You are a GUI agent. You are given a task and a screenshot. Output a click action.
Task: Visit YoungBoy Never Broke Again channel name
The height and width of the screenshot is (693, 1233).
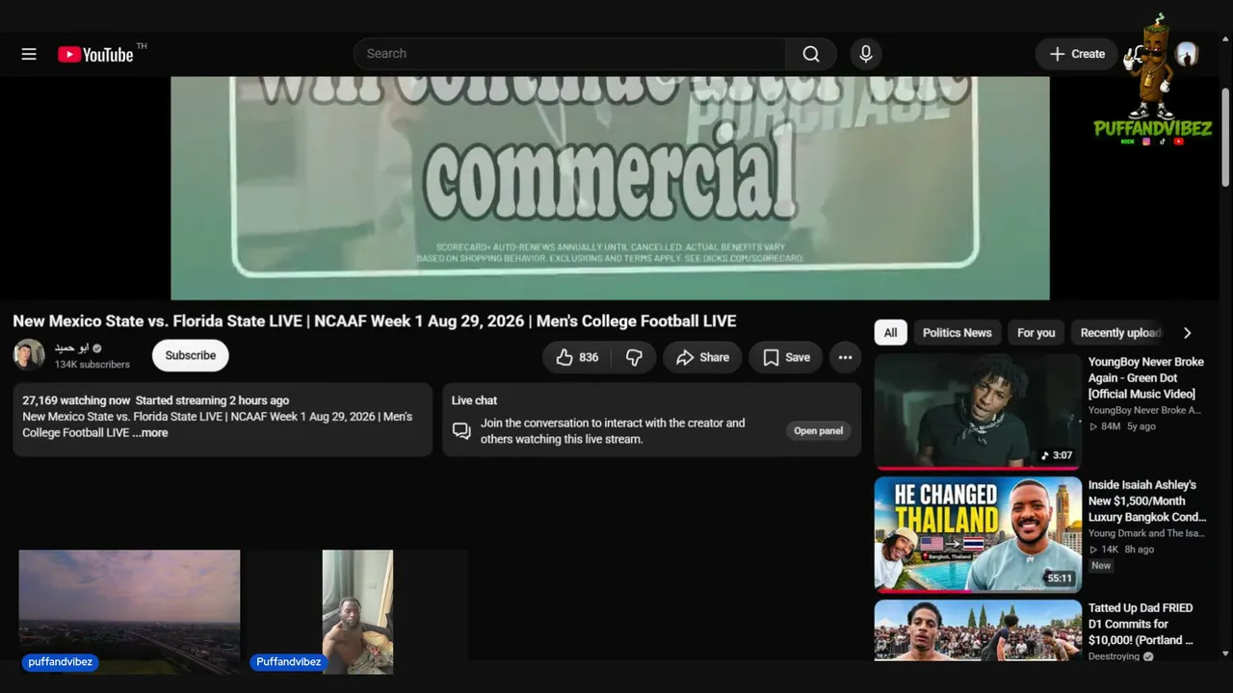pyautogui.click(x=1144, y=410)
